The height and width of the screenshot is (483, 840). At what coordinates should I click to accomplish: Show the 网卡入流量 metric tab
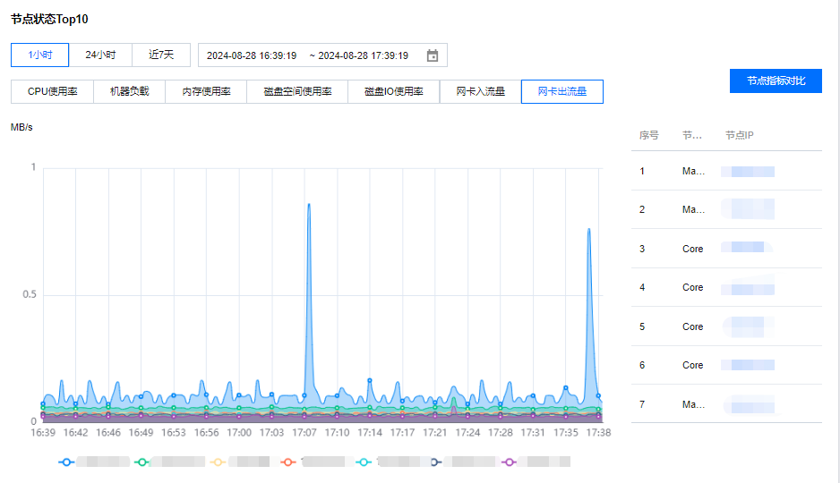pos(480,92)
